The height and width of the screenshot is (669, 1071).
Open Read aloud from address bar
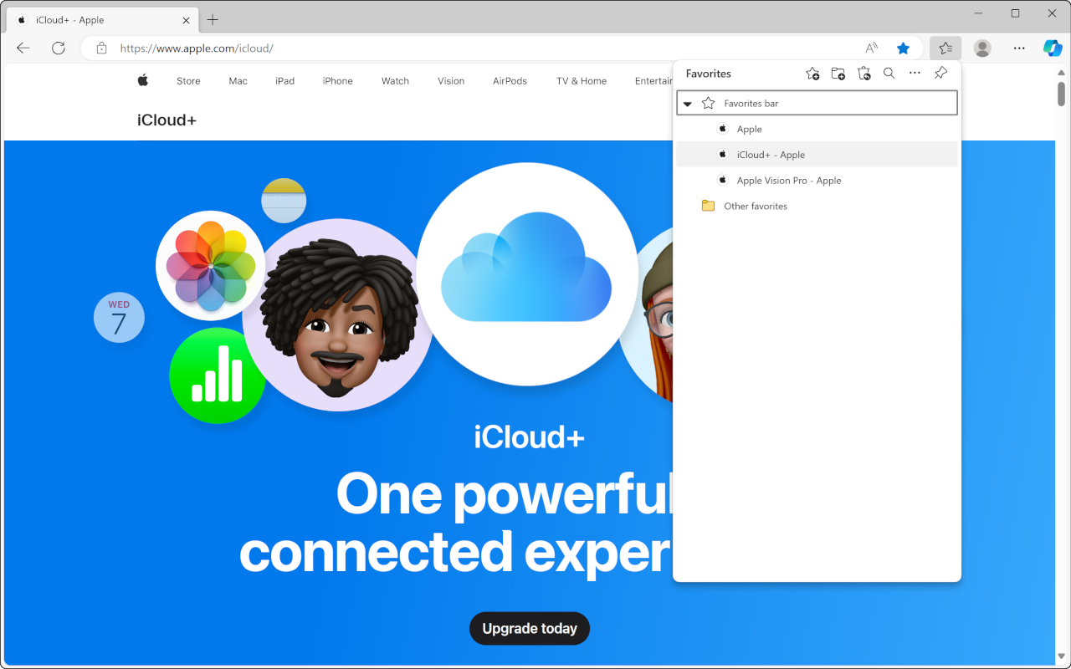[x=872, y=48]
